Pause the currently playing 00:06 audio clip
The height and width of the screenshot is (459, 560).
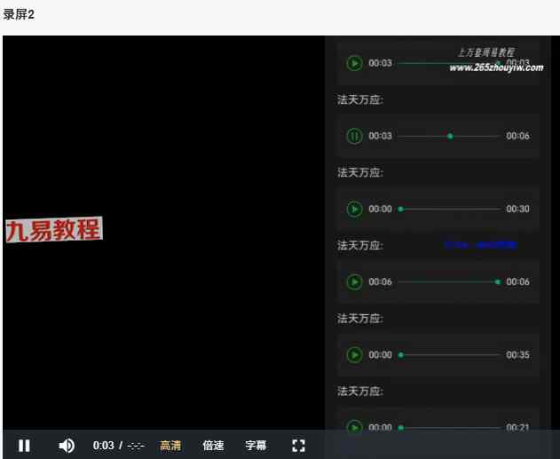[x=354, y=137]
